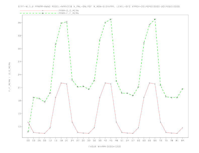Screen dimensions: 199x153
Task: Click green F.F_MEAN data point at hour 84
Action: click(x=182, y=89)
